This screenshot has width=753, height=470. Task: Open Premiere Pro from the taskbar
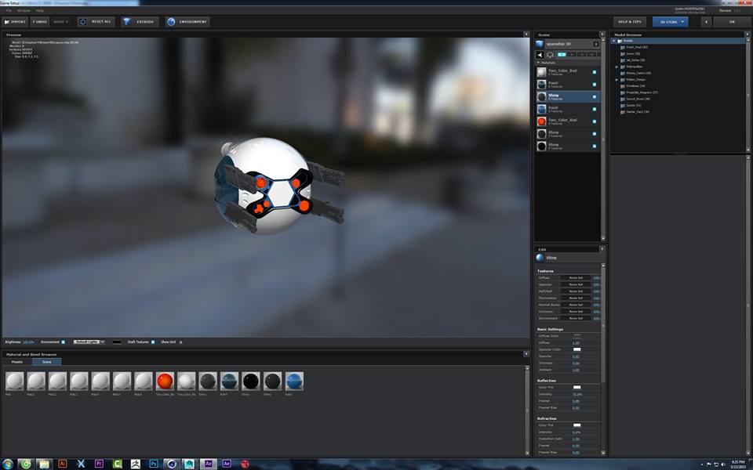[x=100, y=464]
